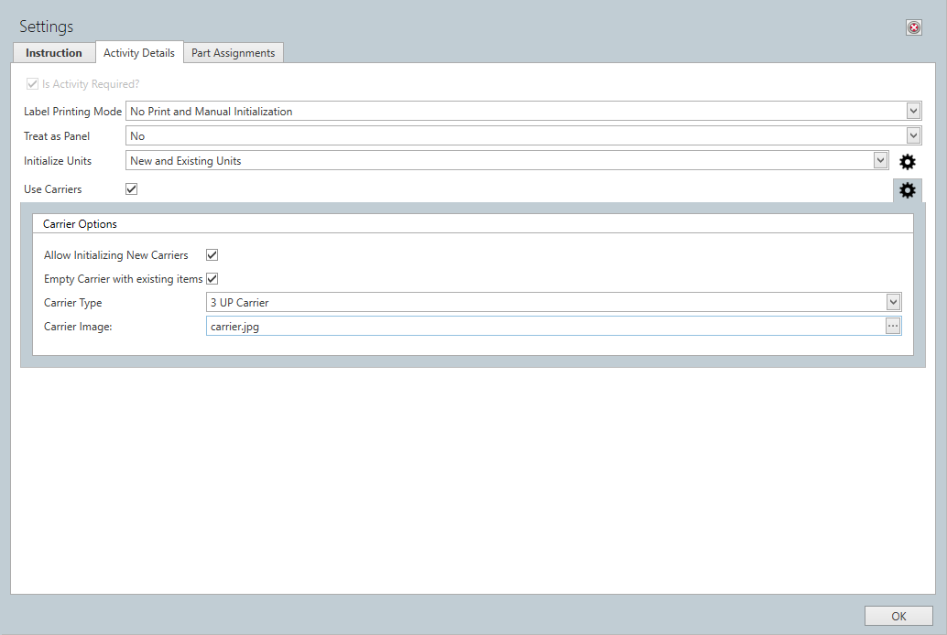This screenshot has width=947, height=635.
Task: Open the Initialize Units gear settings
Action: 907,162
